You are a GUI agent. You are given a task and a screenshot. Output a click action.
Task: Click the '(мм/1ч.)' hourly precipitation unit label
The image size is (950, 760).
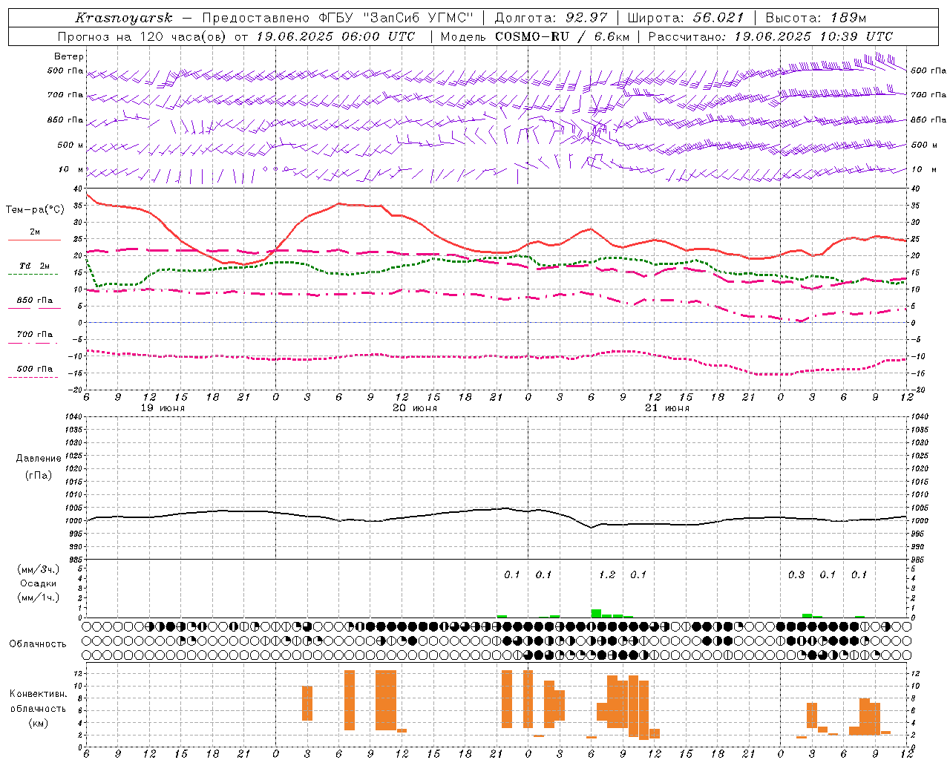click(x=38, y=597)
